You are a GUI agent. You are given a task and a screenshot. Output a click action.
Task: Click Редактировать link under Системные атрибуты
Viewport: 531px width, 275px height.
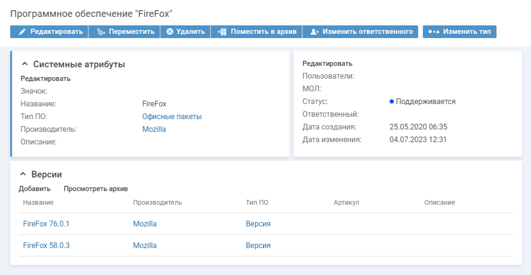(x=45, y=79)
